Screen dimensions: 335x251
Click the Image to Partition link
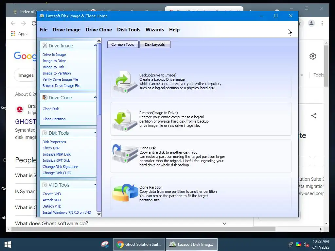[57, 73]
